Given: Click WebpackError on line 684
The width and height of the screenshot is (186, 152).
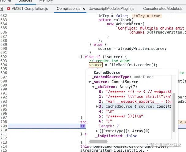Looking at the screenshot, I should [129, 24].
